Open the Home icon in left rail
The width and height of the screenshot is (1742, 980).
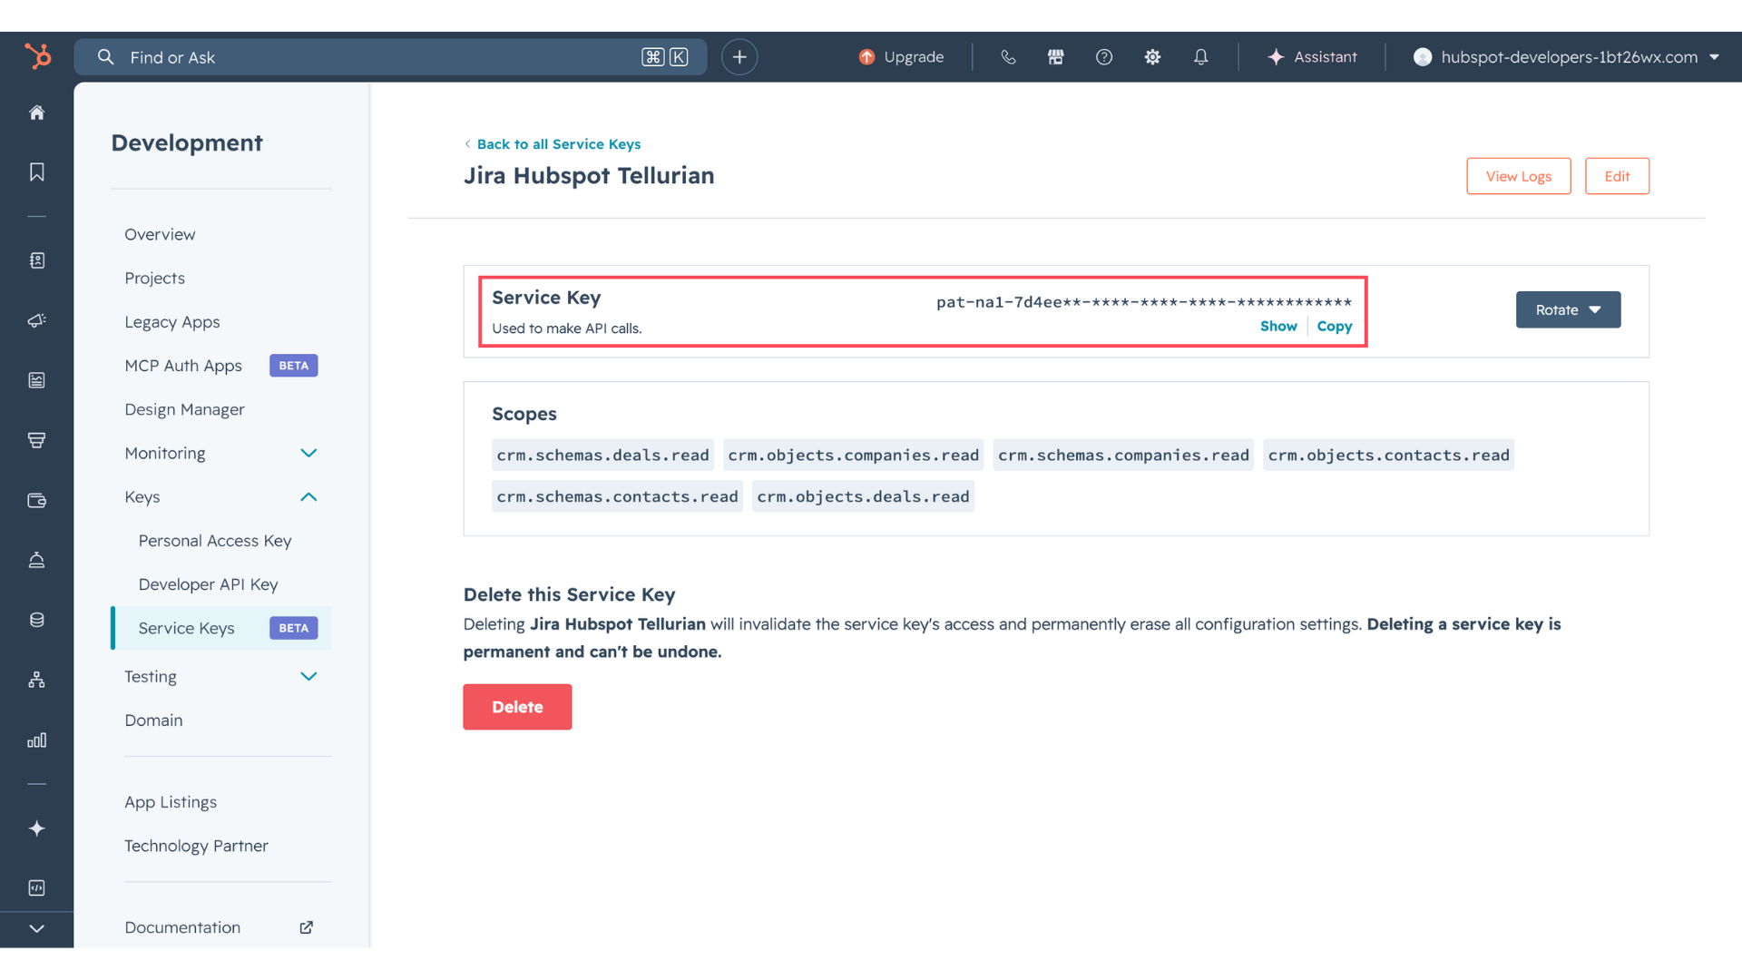(36, 113)
